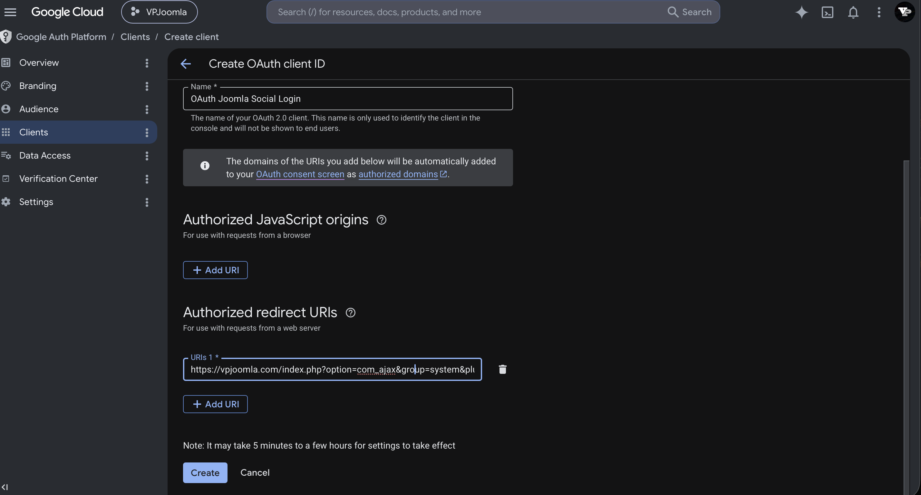Edit the Name input field
The height and width of the screenshot is (495, 921).
click(348, 99)
